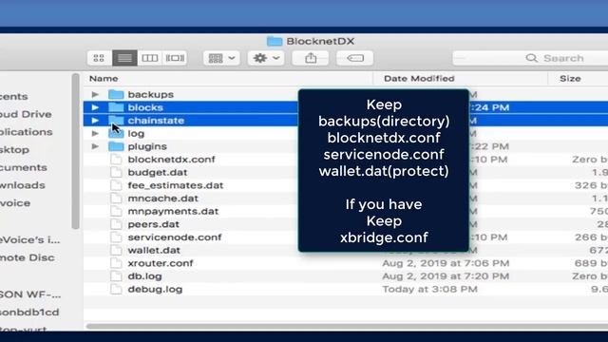Image resolution: width=608 pixels, height=342 pixels.
Task: Select list view in Finder toolbar
Action: coord(124,58)
